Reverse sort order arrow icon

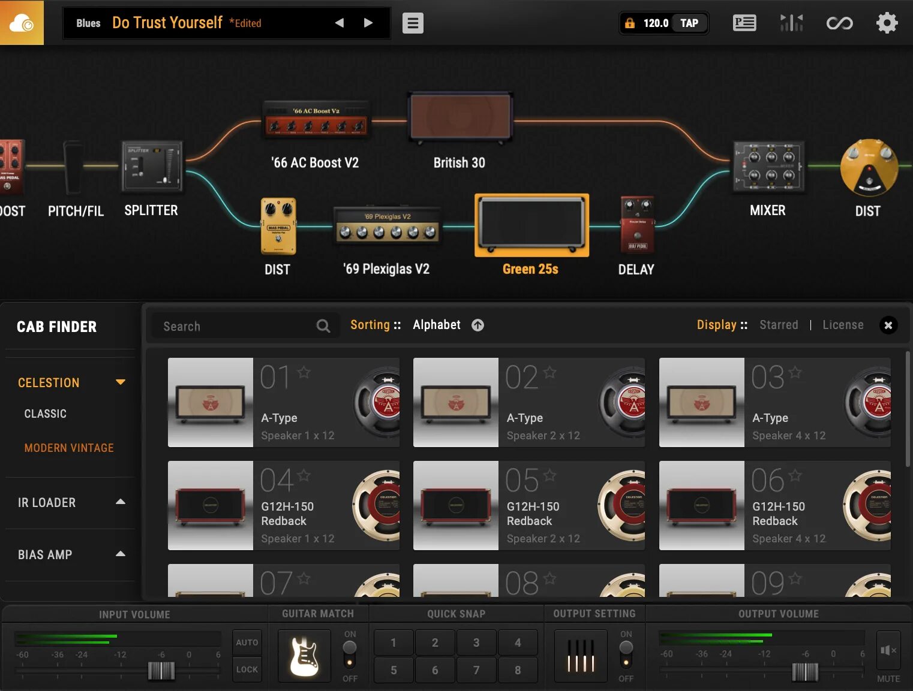[x=477, y=325]
